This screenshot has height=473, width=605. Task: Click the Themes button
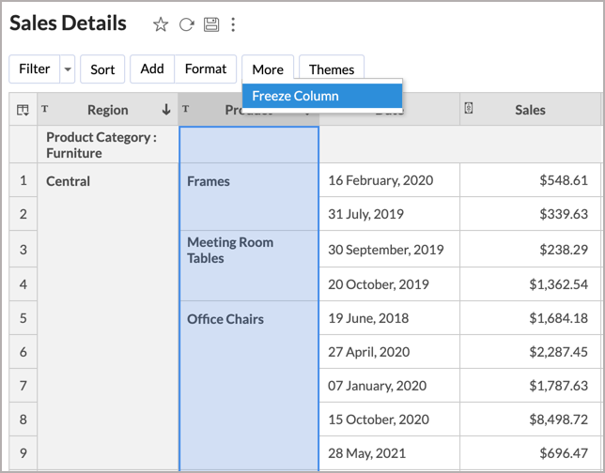coord(332,69)
